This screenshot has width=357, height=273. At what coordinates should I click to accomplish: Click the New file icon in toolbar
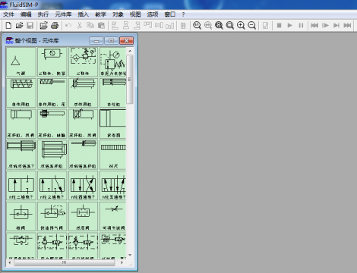pos(8,25)
